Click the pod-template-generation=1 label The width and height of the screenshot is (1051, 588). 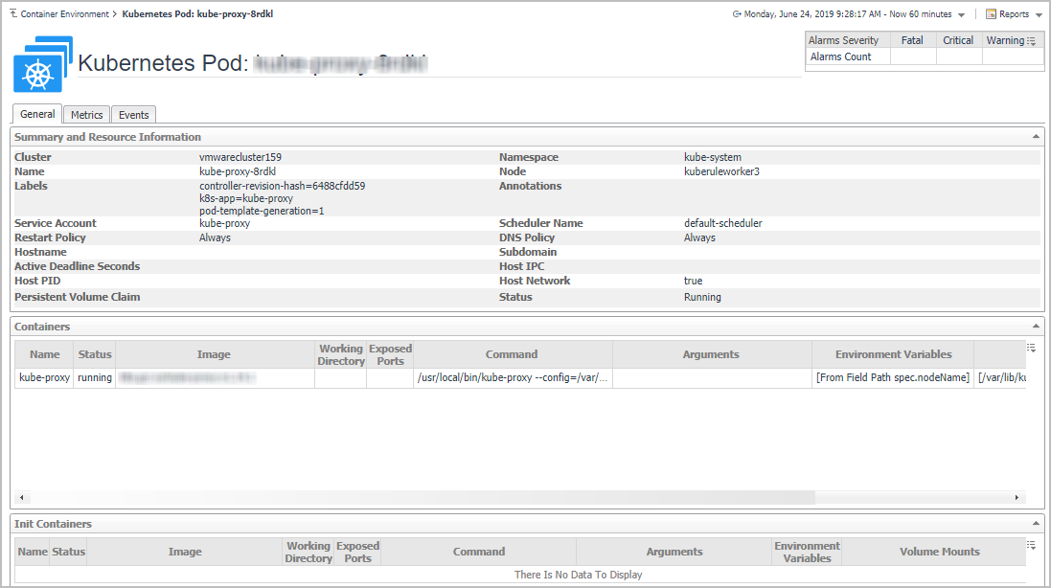(262, 211)
